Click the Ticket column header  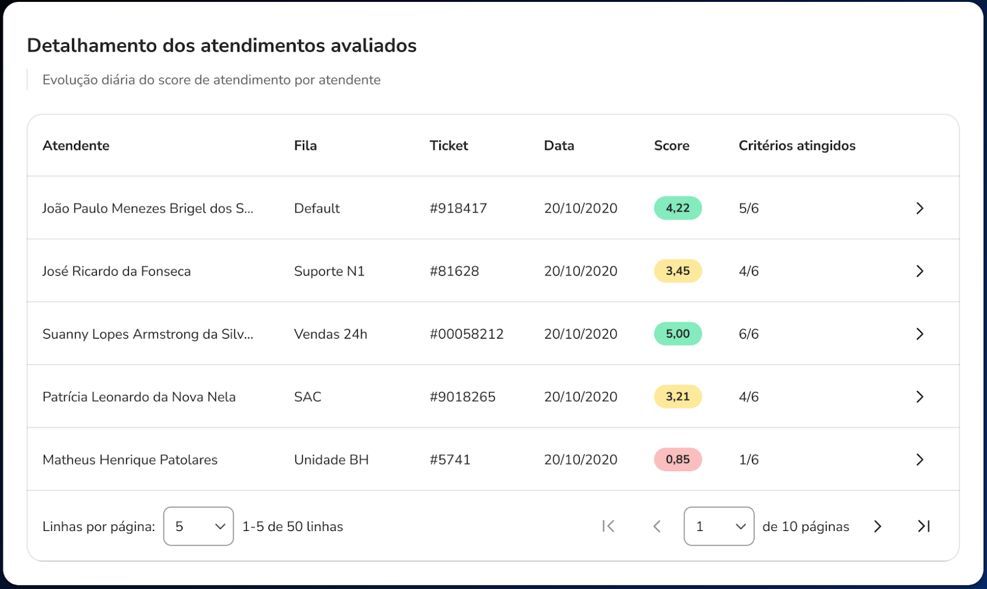(448, 146)
